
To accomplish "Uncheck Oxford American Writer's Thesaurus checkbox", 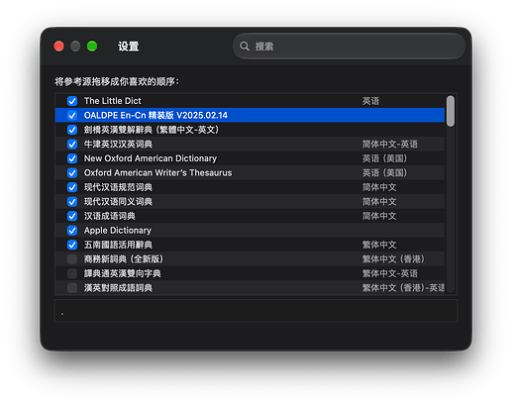I will [72, 173].
